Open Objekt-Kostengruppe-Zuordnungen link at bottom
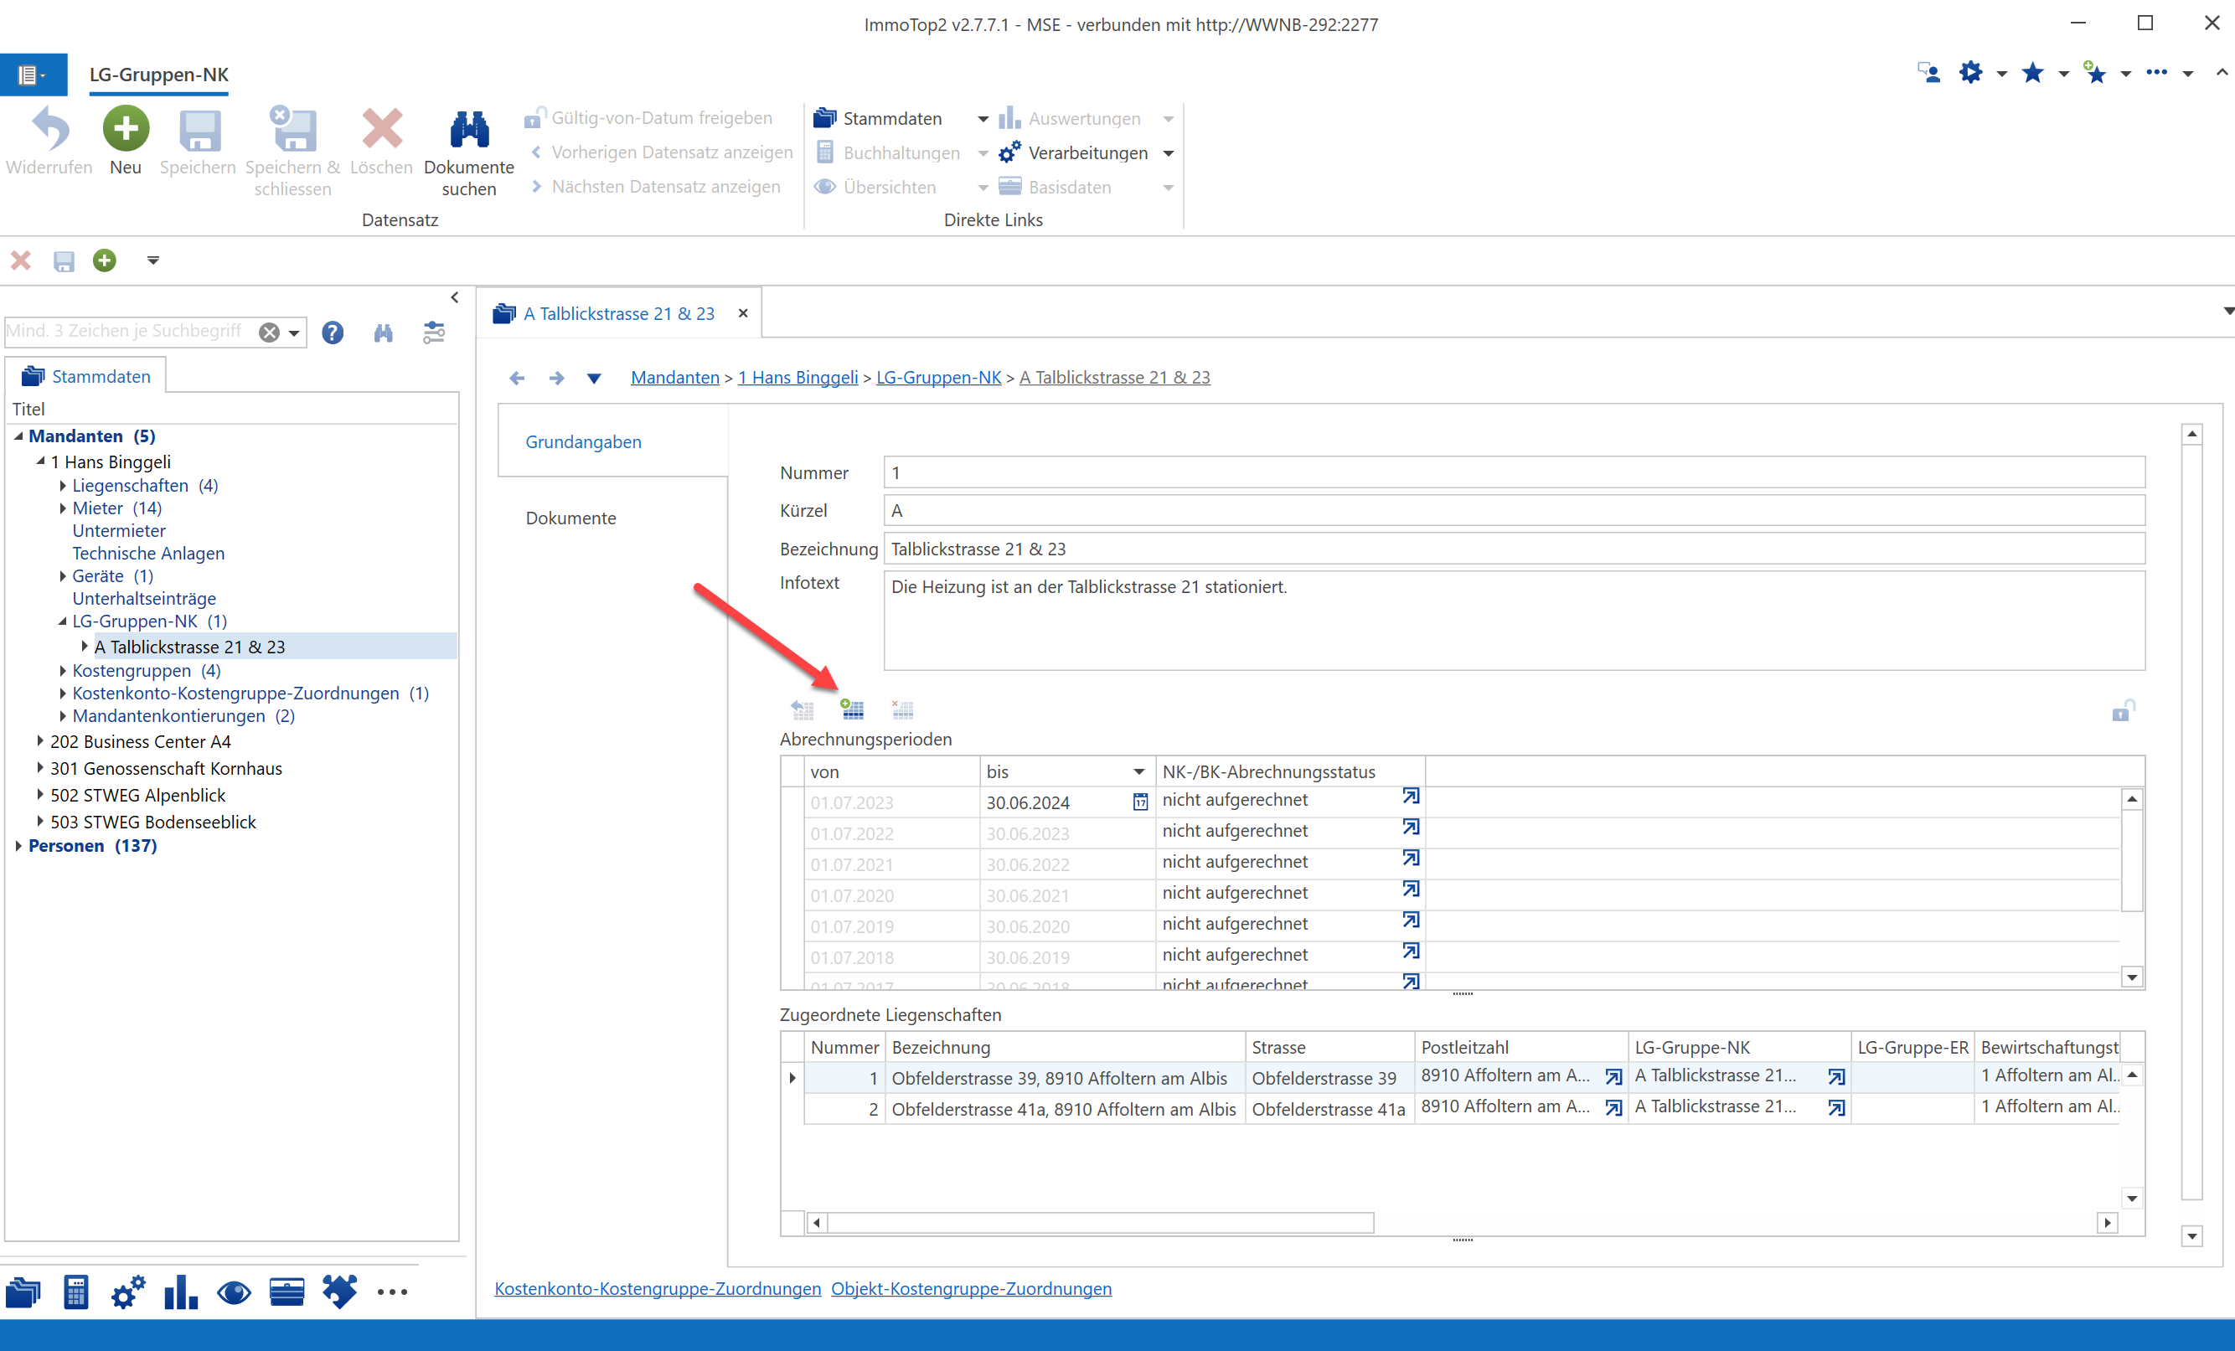The height and width of the screenshot is (1351, 2235). (971, 1288)
